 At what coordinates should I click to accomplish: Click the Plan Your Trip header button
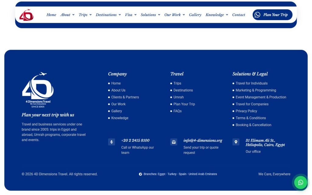pos(272,15)
